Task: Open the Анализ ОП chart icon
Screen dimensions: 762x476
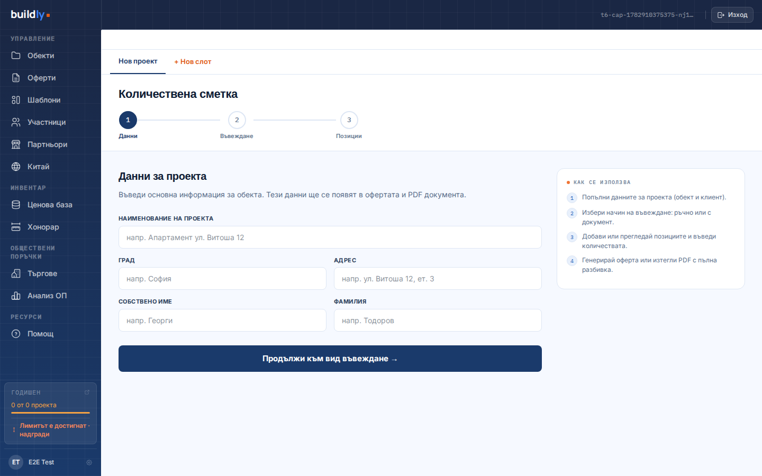Action: (16, 296)
